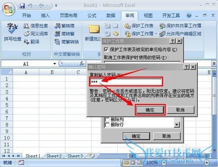Switch to Sheet3 tab

[x=75, y=156]
